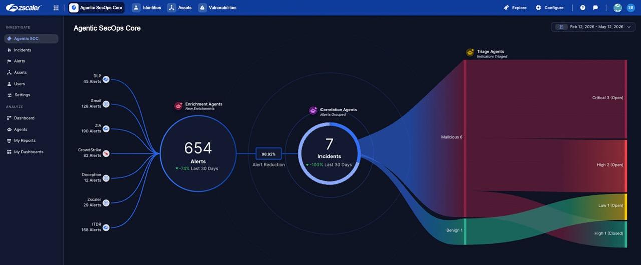Viewport: 641px width, 265px height.
Task: Open the app grid launcher icon
Action: (x=56, y=8)
